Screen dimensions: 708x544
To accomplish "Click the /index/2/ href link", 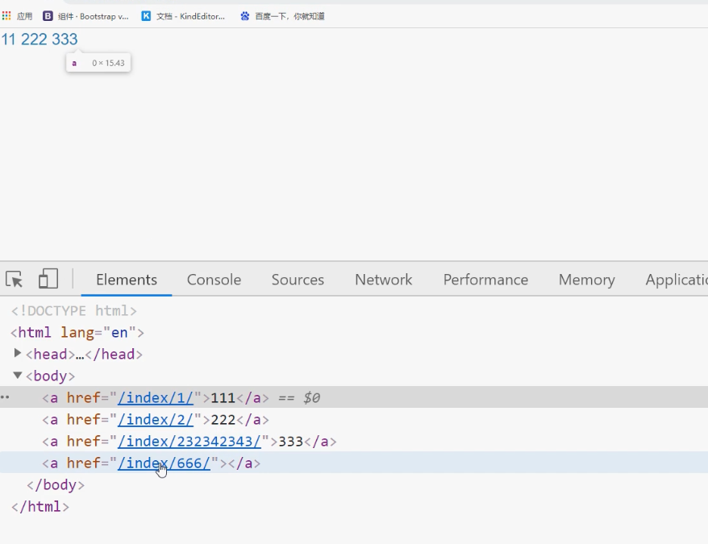I will (x=156, y=419).
